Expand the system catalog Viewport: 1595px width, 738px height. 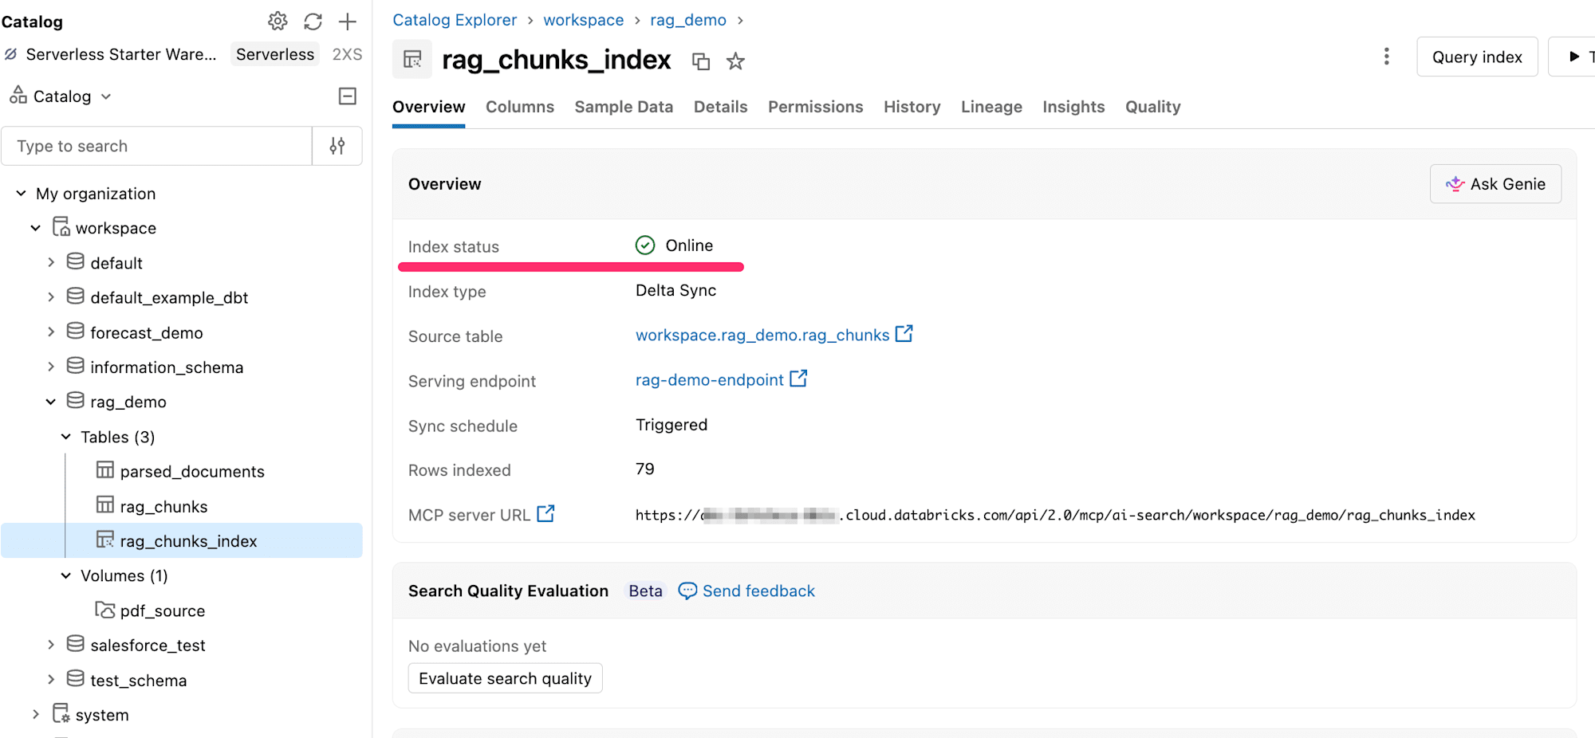point(35,715)
